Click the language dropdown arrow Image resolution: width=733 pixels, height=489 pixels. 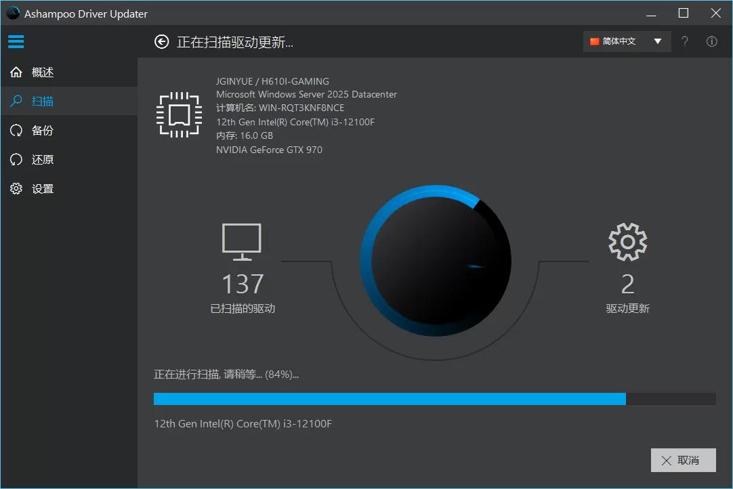pyautogui.click(x=657, y=41)
